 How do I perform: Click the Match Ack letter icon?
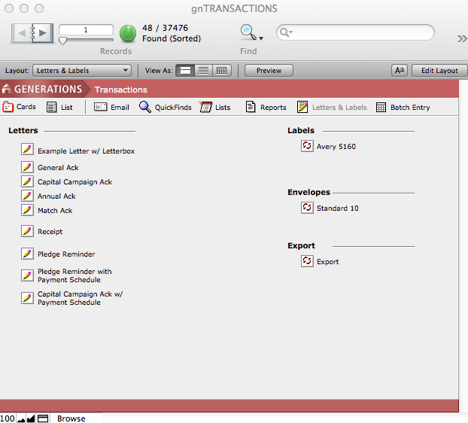point(27,210)
